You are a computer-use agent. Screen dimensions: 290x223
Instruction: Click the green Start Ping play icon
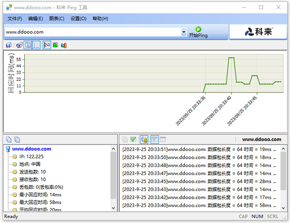click(x=198, y=29)
